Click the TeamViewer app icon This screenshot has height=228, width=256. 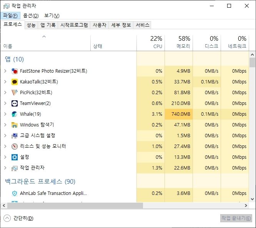[x=15, y=103]
